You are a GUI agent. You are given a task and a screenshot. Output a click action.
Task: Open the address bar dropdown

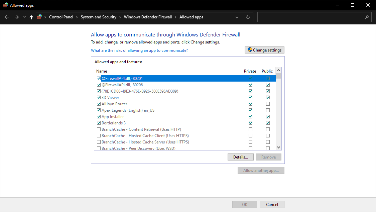237,17
